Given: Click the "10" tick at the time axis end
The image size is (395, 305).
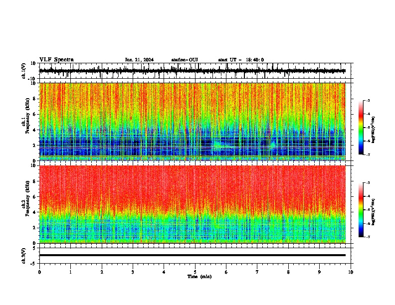Looking at the screenshot, I should [x=351, y=272].
